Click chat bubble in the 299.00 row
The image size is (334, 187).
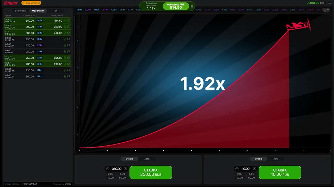tap(68, 64)
